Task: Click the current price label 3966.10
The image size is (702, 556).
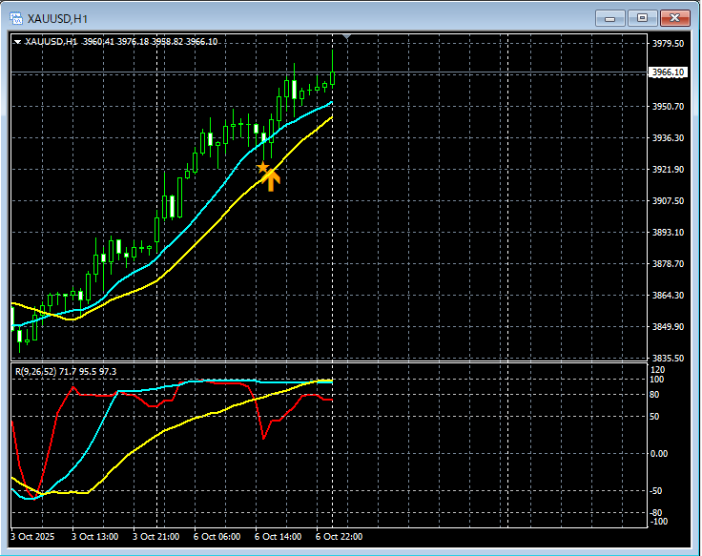Action: click(x=668, y=72)
